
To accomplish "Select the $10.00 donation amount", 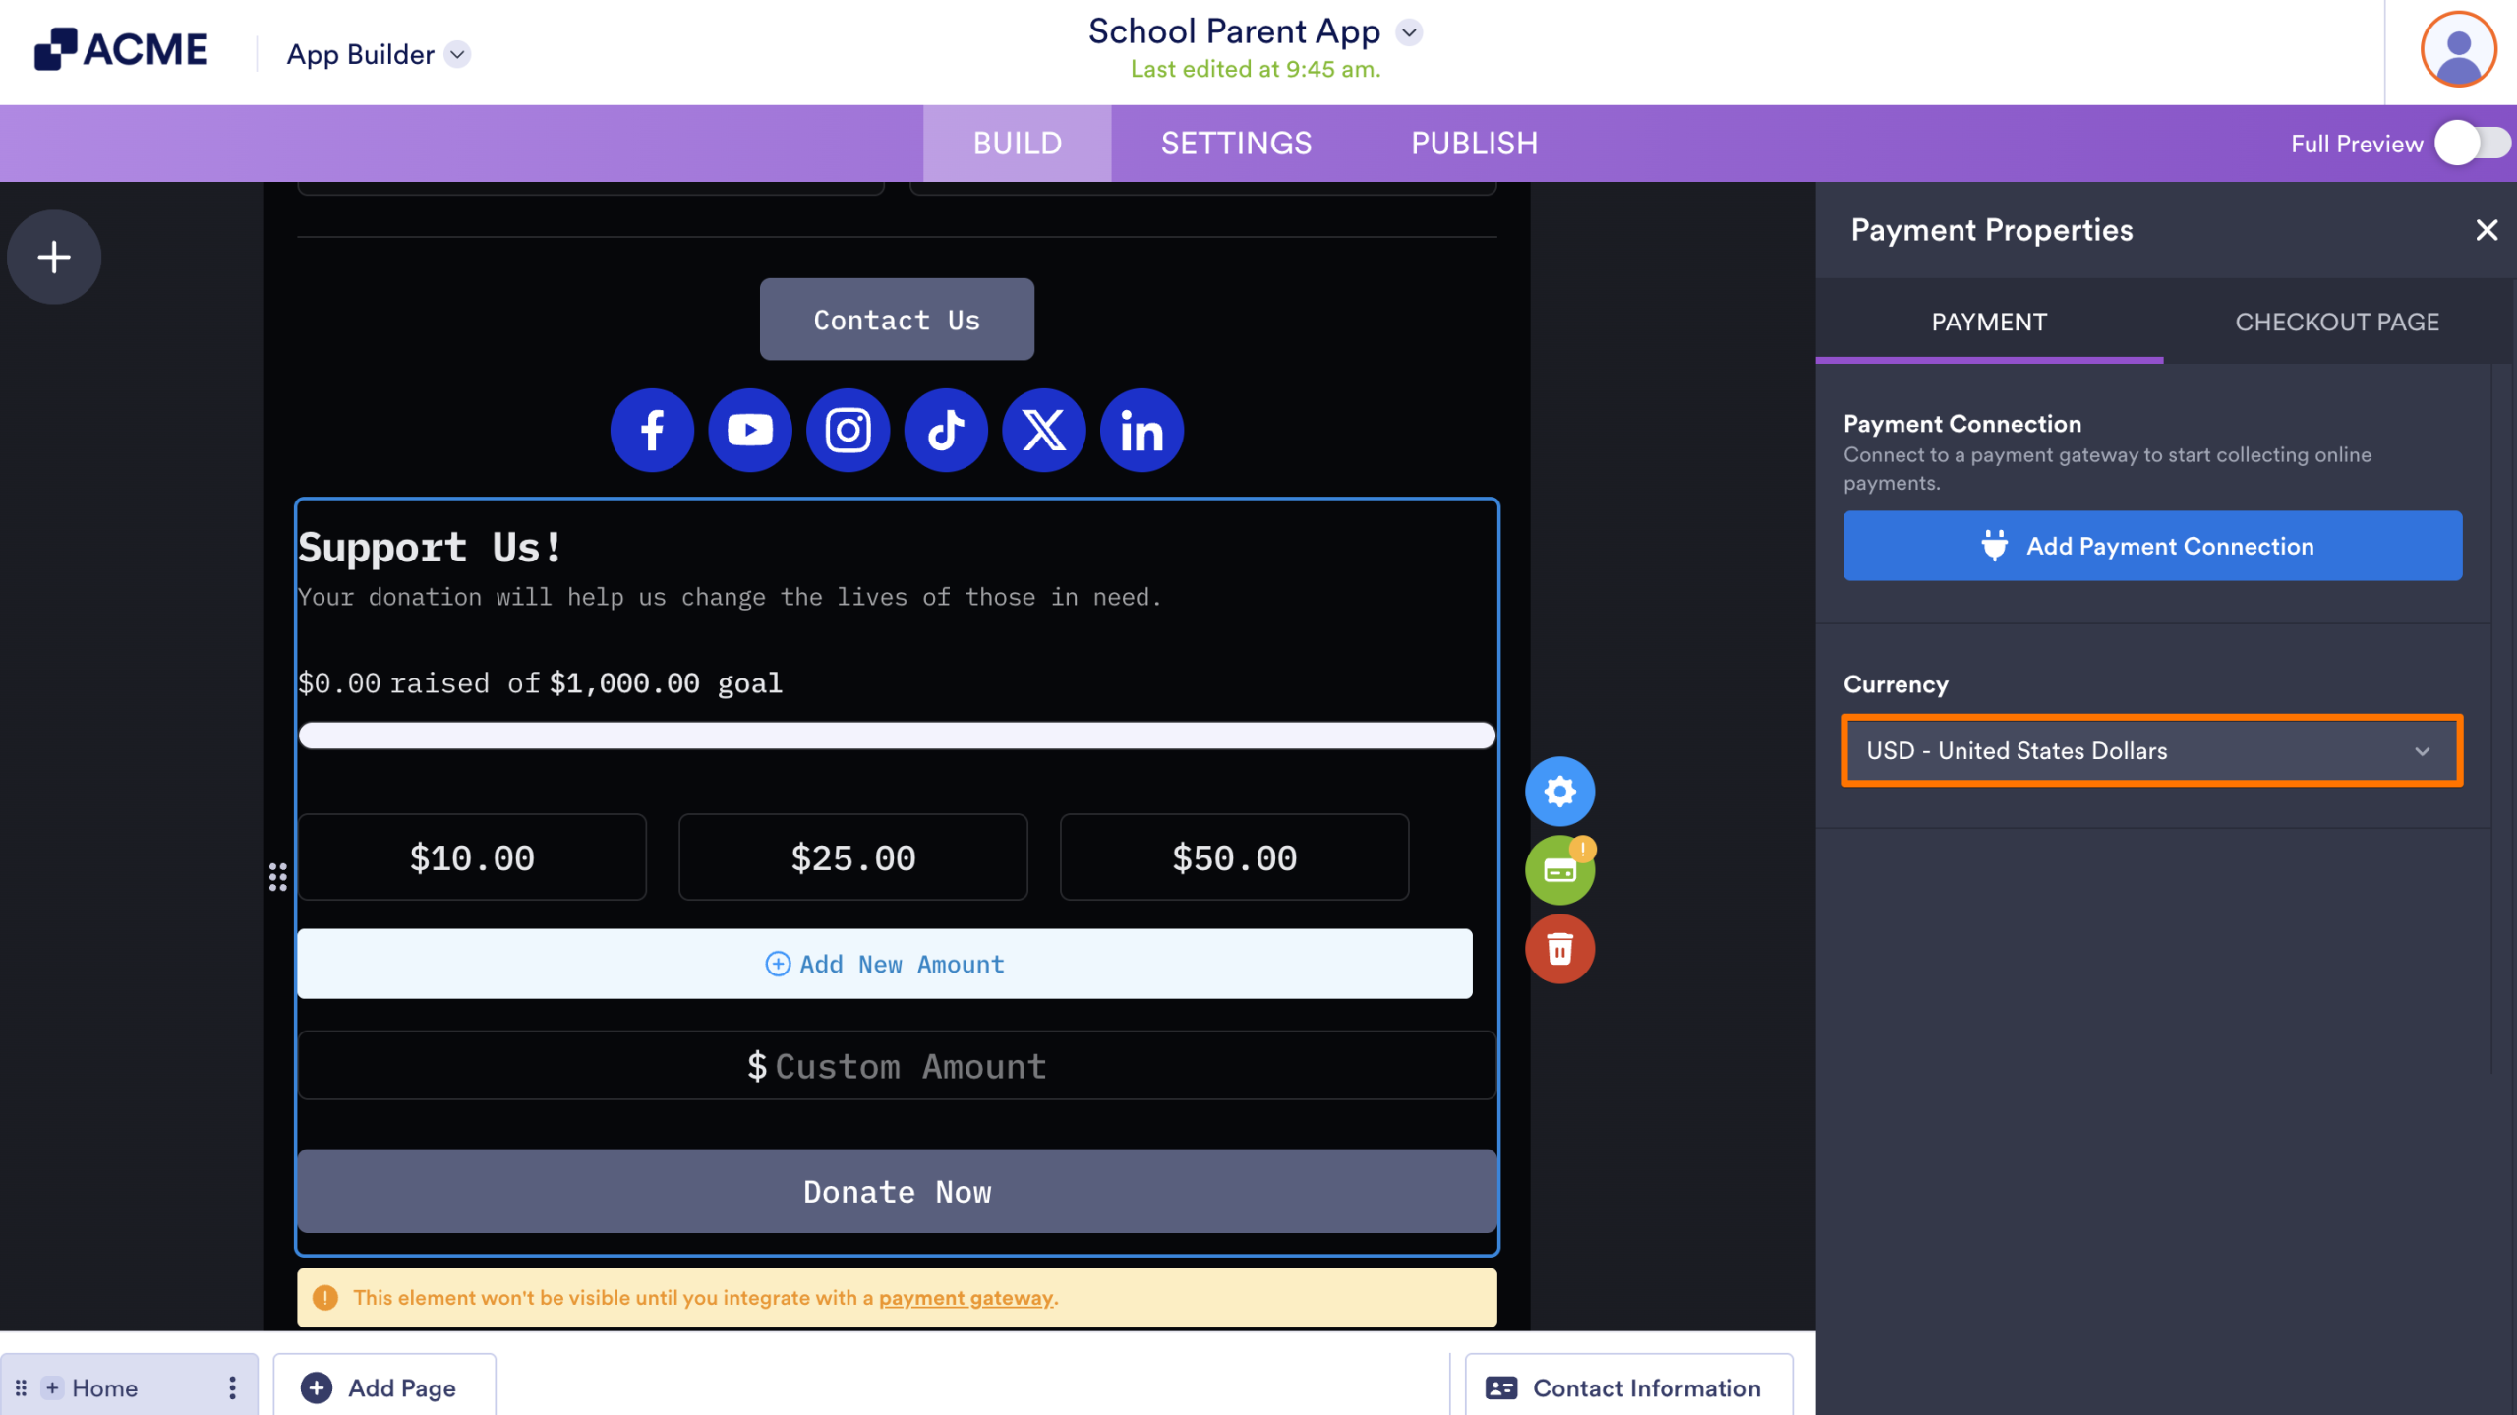I will coord(472,857).
